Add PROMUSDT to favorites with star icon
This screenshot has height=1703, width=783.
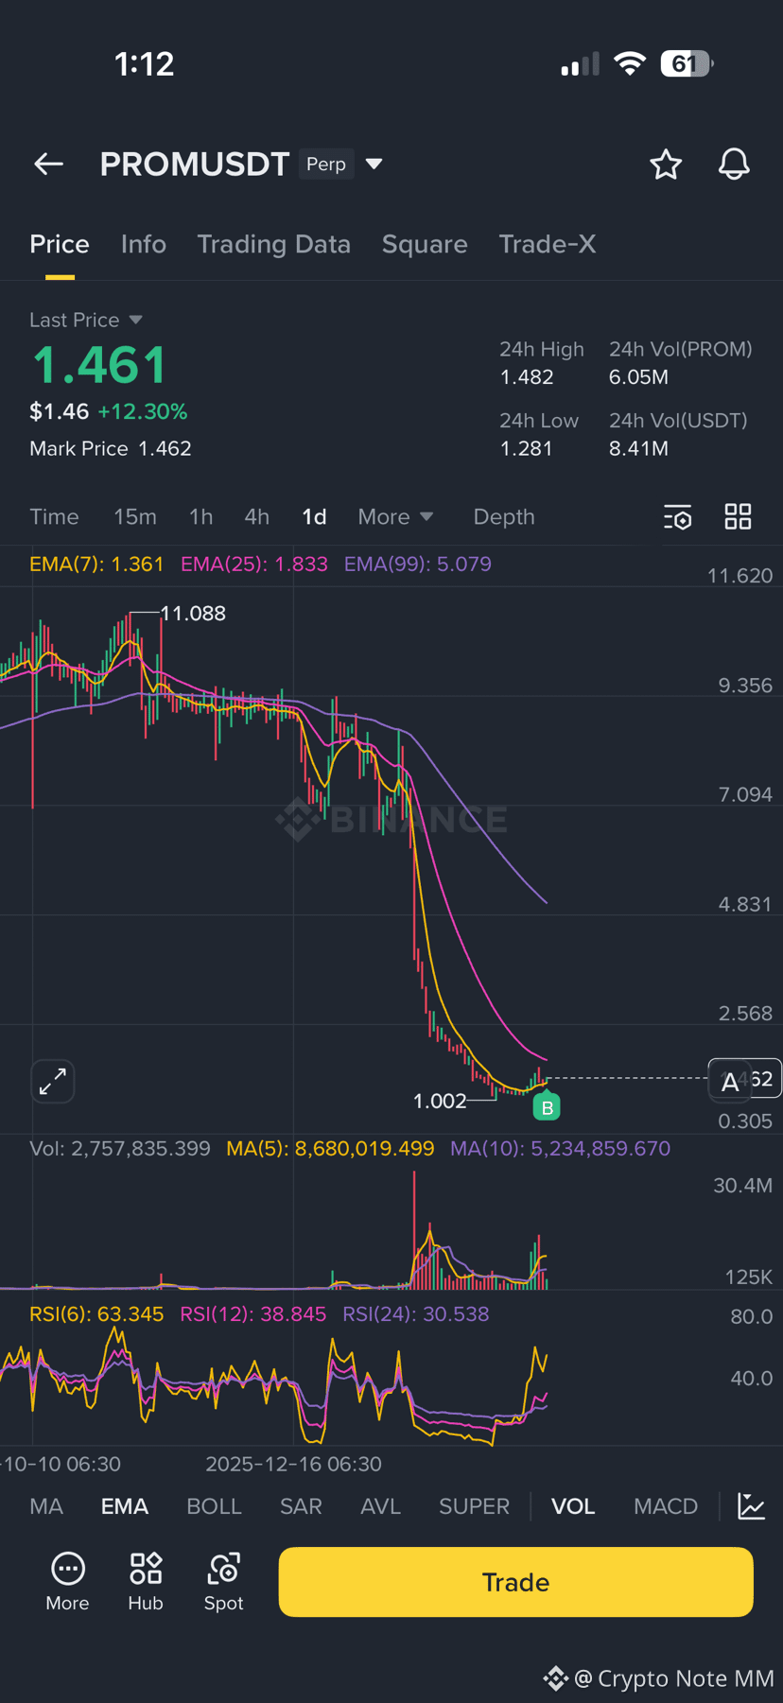(x=666, y=165)
